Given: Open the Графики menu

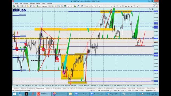Looking at the screenshot, I should point(32,3).
